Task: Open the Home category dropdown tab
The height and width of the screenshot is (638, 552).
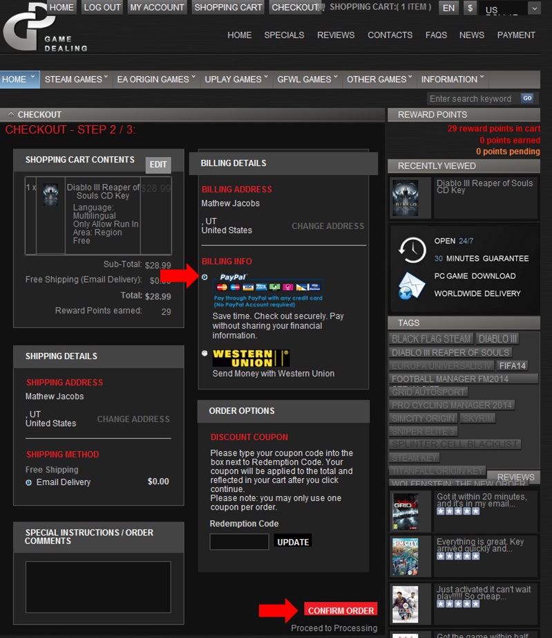Action: point(19,79)
